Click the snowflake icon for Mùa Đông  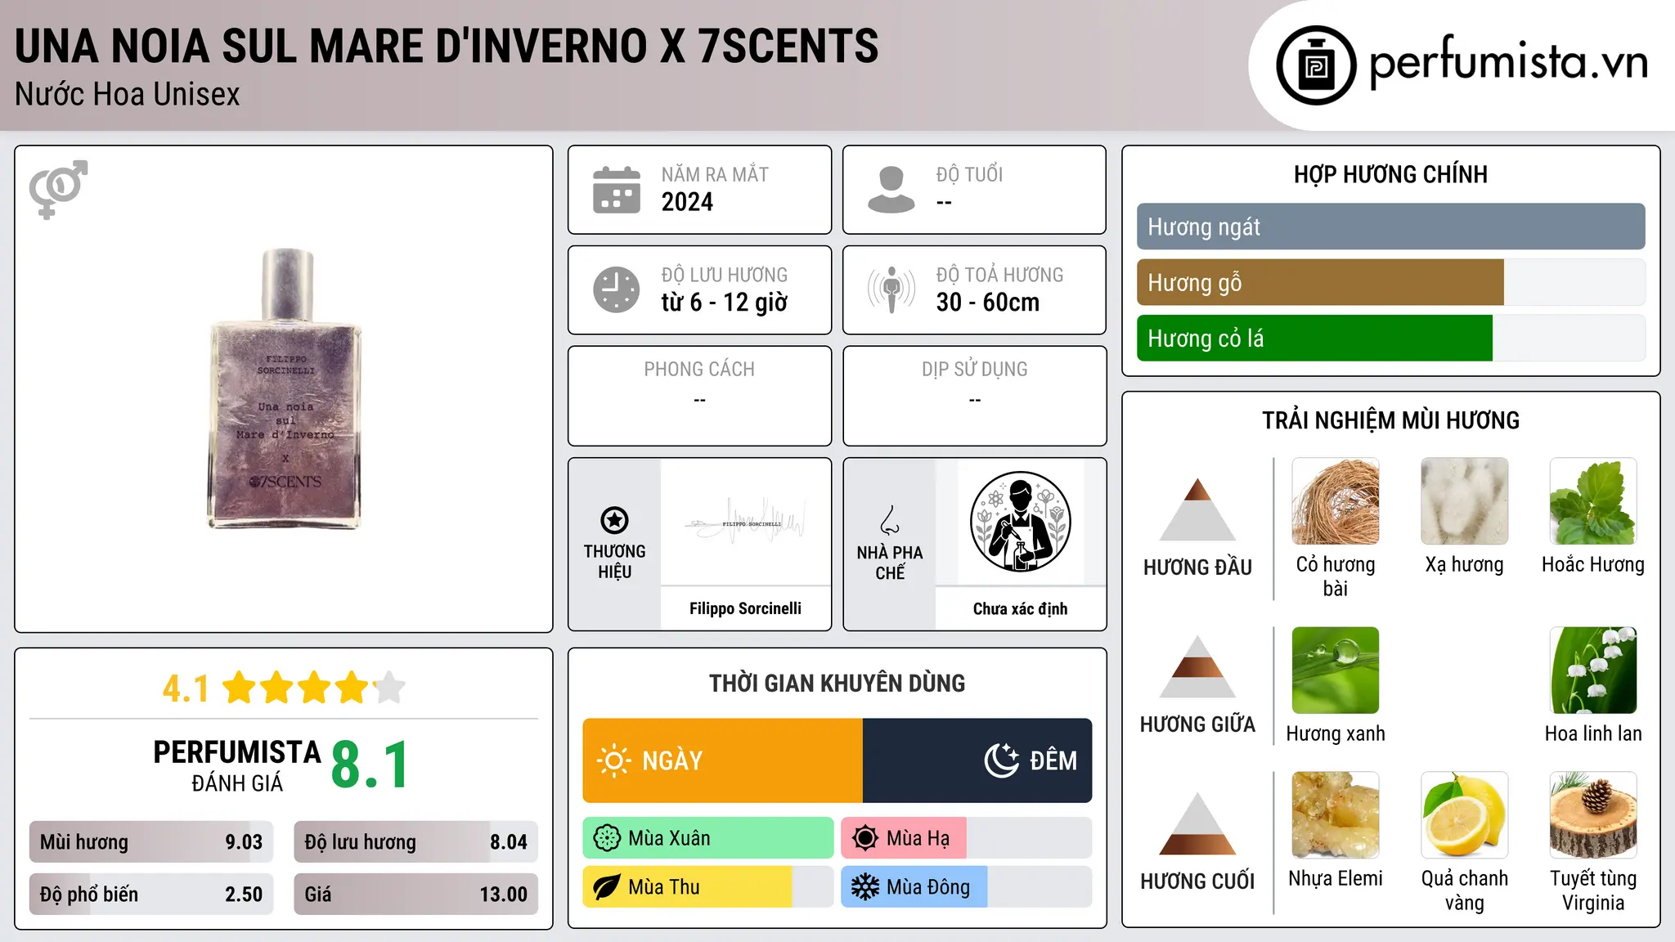click(865, 887)
